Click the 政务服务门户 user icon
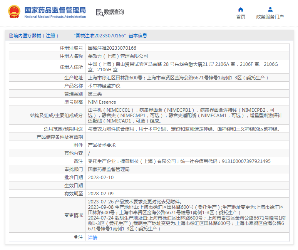Screen dimensions: 298x250 tap(270, 10)
